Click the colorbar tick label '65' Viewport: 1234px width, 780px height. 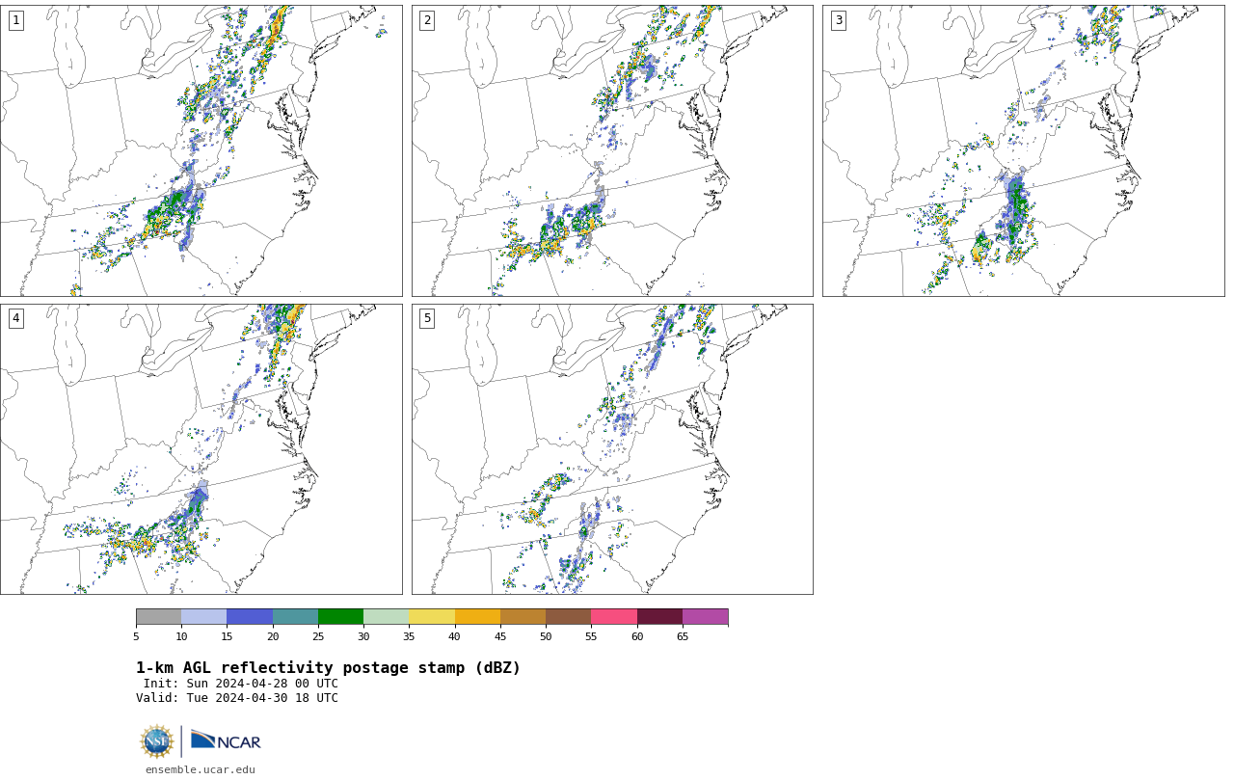(x=683, y=636)
